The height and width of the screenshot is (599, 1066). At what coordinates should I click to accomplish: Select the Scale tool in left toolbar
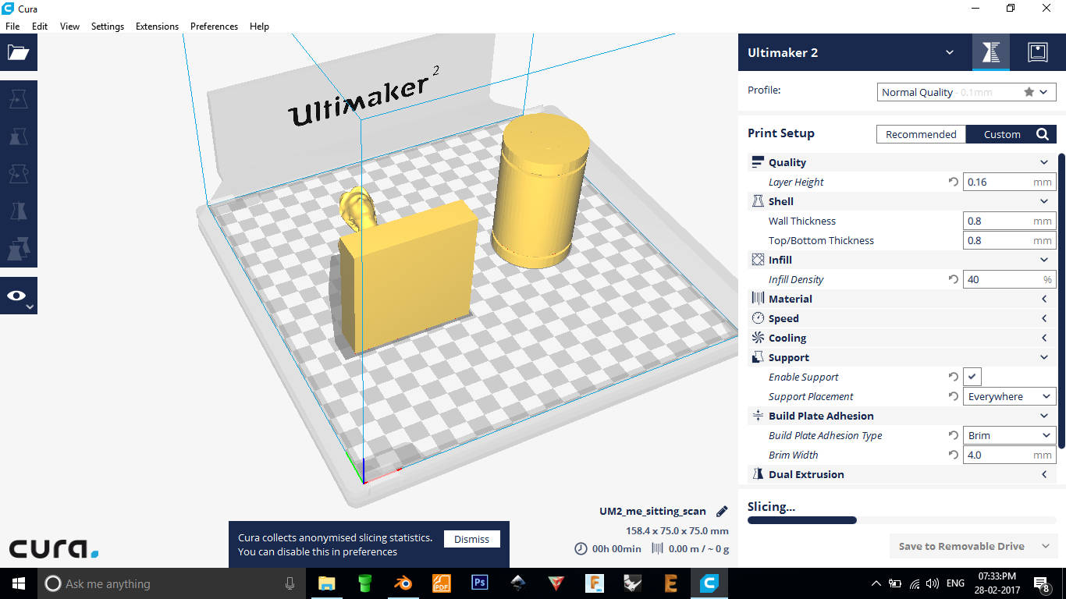click(18, 136)
